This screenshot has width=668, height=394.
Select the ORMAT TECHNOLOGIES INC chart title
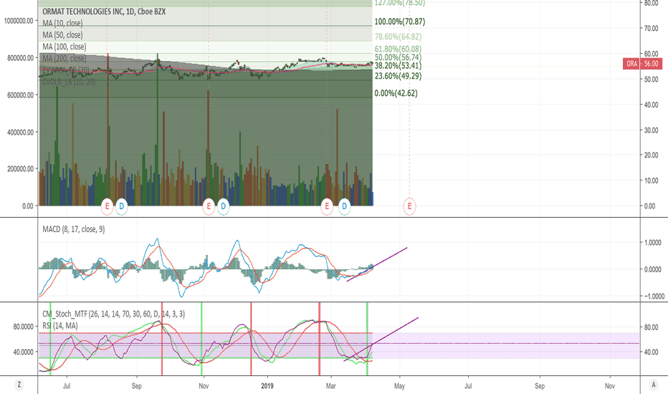(x=104, y=11)
